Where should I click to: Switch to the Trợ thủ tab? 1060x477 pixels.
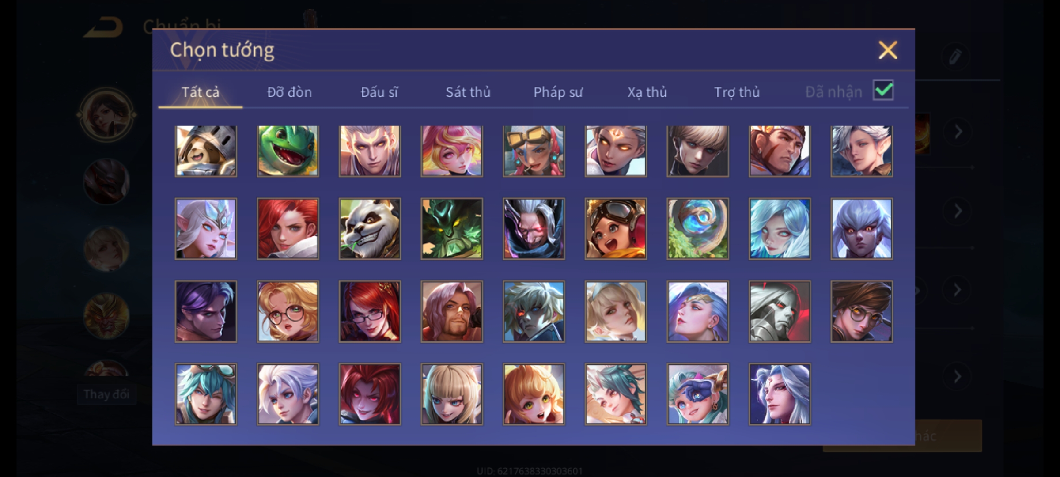coord(737,92)
